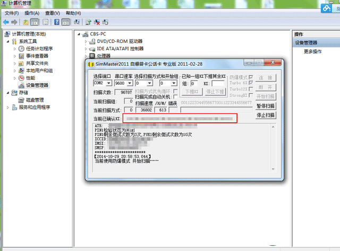This screenshot has height=251, width=340.
Task: Toggle the 防爆模式 checkbox
Action: 251,77
